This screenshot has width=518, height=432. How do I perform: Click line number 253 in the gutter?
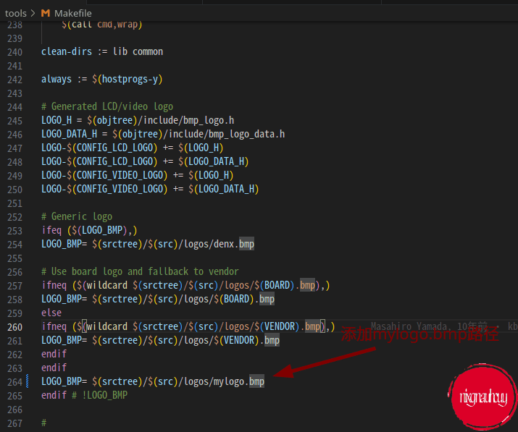[x=14, y=230]
